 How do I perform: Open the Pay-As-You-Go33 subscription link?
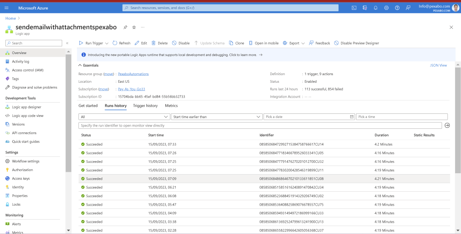tap(132, 89)
